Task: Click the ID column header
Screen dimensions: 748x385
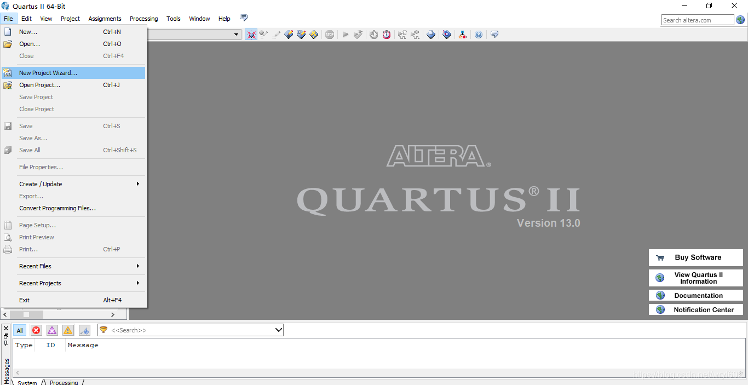Action: point(50,345)
